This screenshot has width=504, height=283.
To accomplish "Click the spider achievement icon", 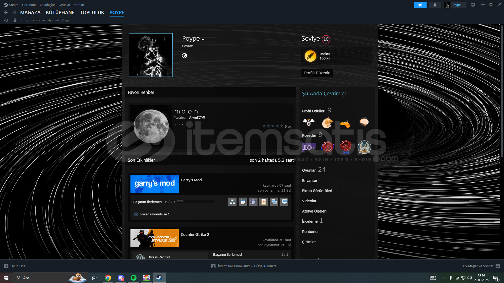I will click(253, 202).
